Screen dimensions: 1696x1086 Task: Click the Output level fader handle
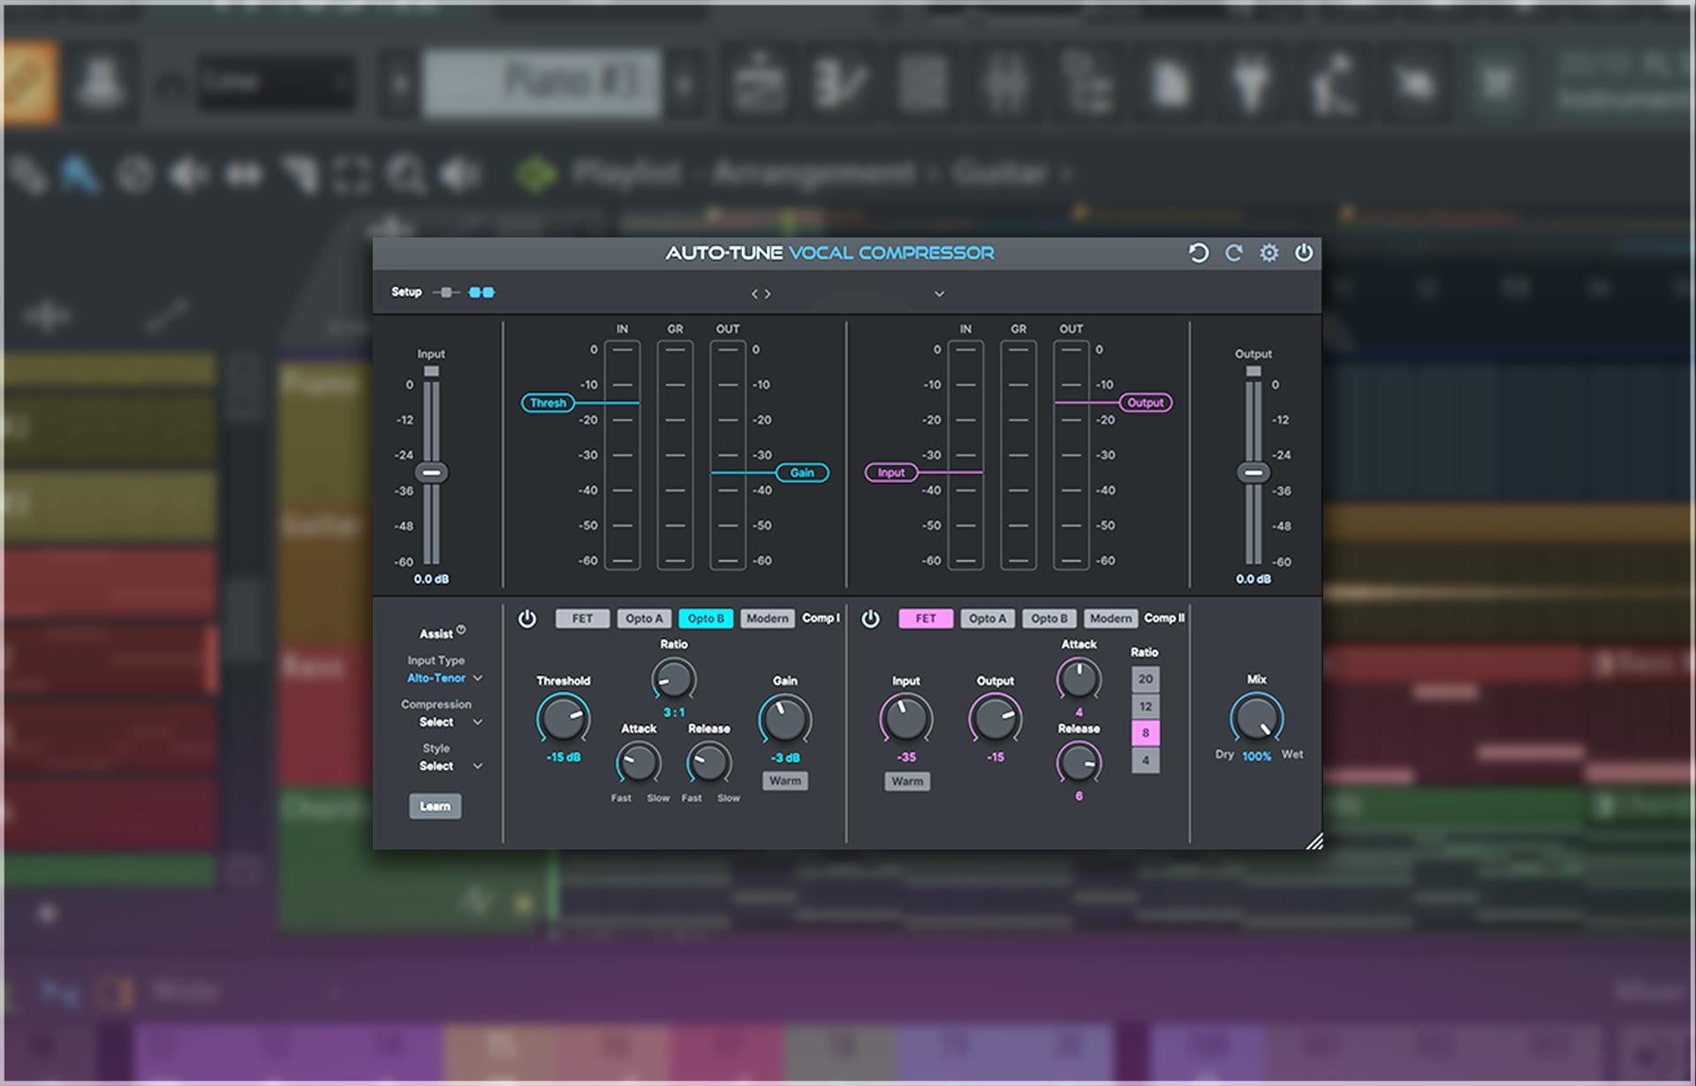click(1253, 472)
